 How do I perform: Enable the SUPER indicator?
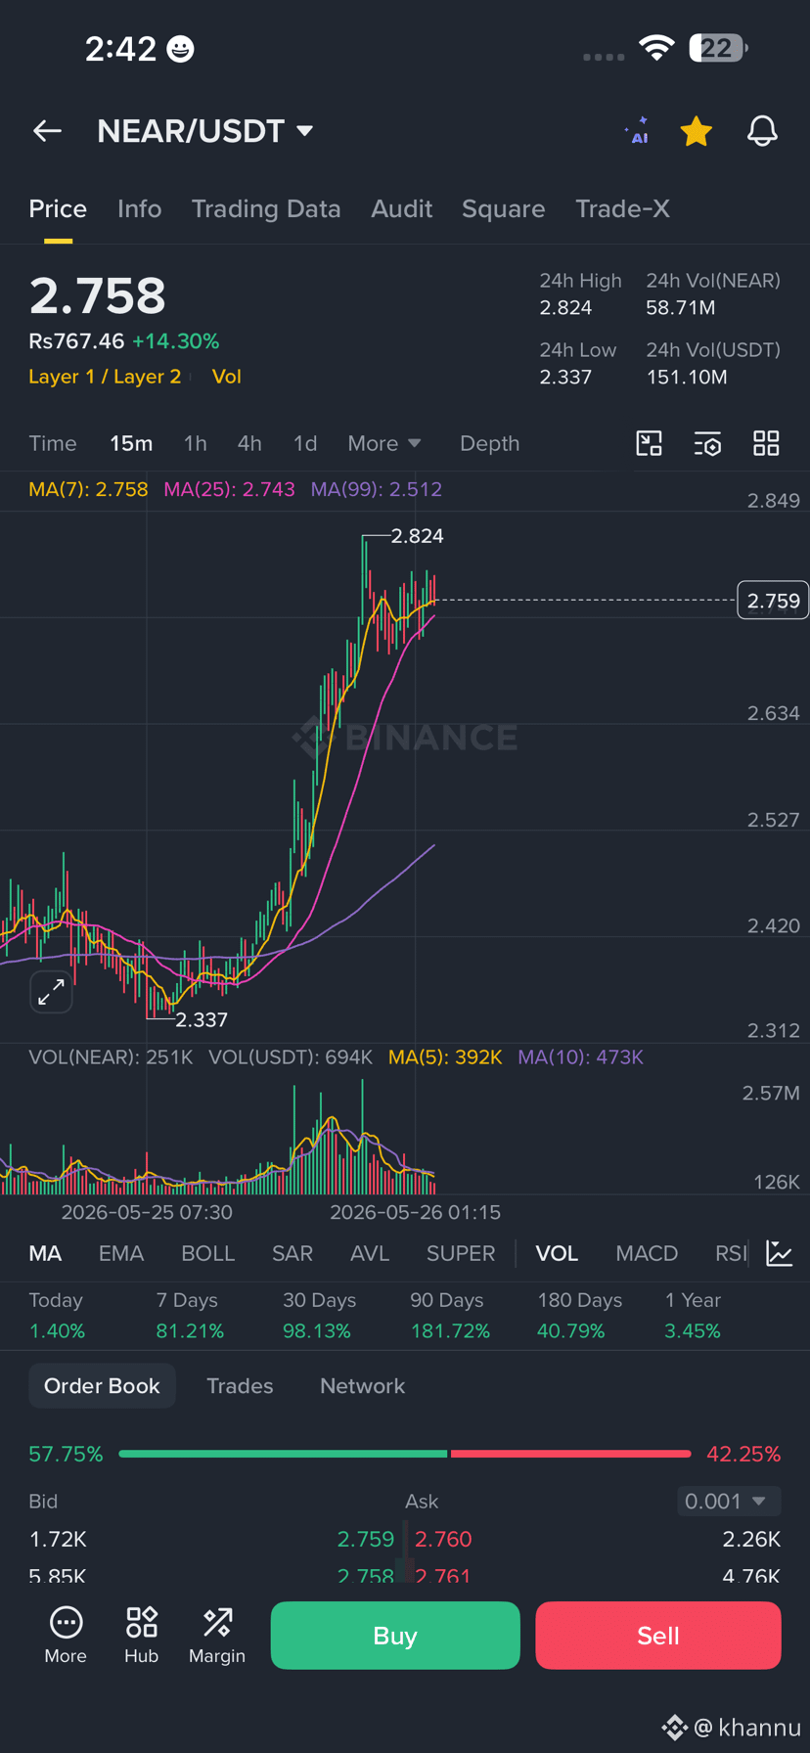click(461, 1253)
